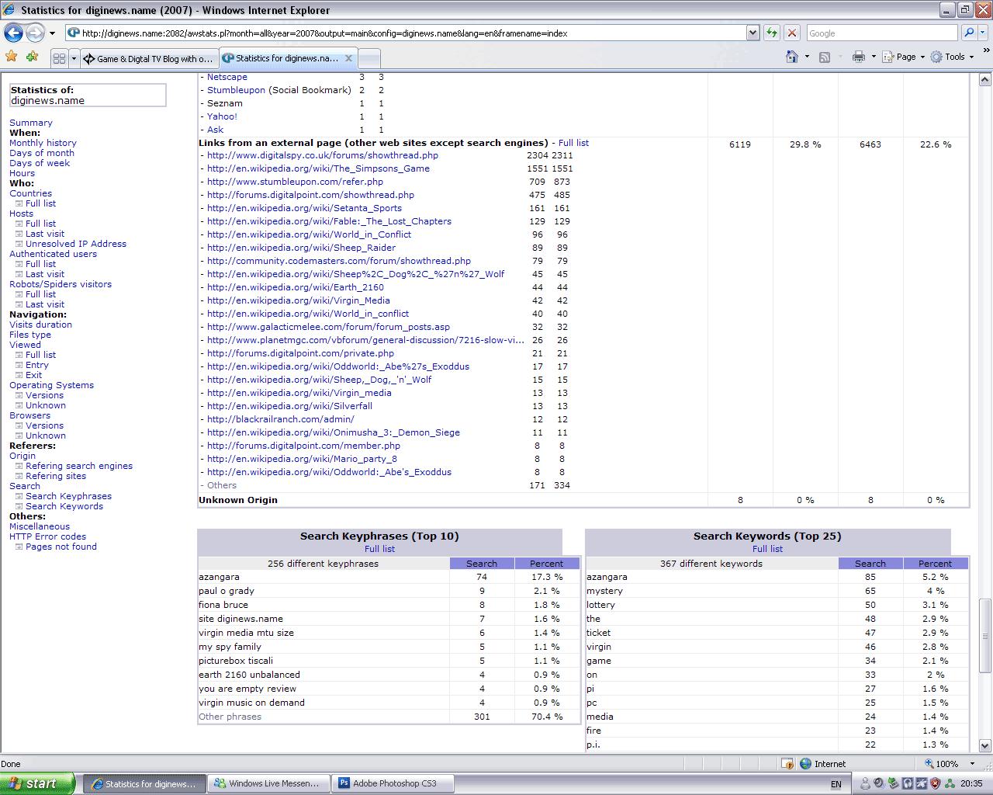The height and width of the screenshot is (795, 993).
Task: Open the Favorites Center star icon
Action: coord(11,57)
